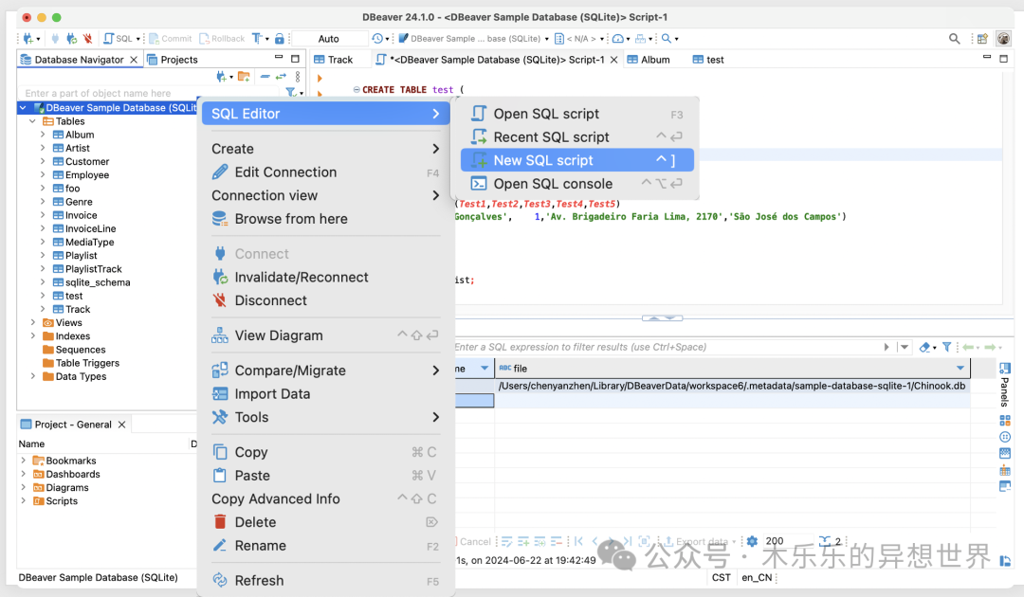Switch to the Projects tab

pyautogui.click(x=173, y=60)
